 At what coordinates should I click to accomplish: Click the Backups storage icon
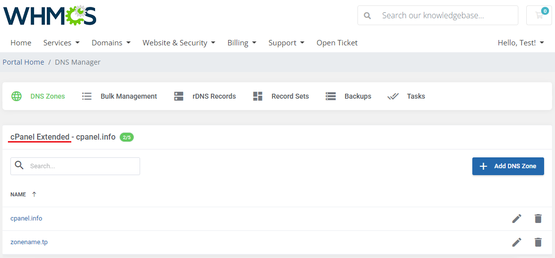tap(331, 96)
